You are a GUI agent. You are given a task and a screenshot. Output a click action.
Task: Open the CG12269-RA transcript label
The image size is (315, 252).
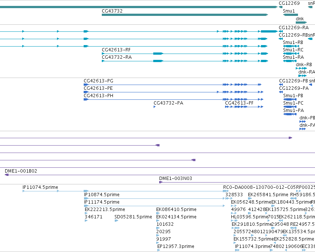(294, 27)
